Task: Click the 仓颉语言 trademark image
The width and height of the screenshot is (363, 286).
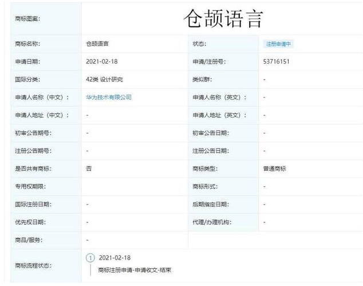Action: click(x=223, y=18)
